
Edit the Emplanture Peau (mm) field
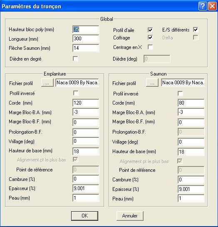pyautogui.click(x=86, y=198)
